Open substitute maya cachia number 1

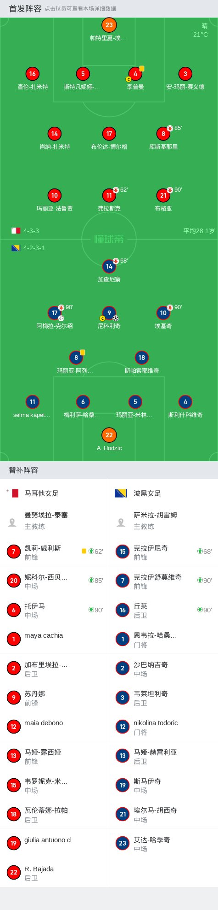coord(55,639)
